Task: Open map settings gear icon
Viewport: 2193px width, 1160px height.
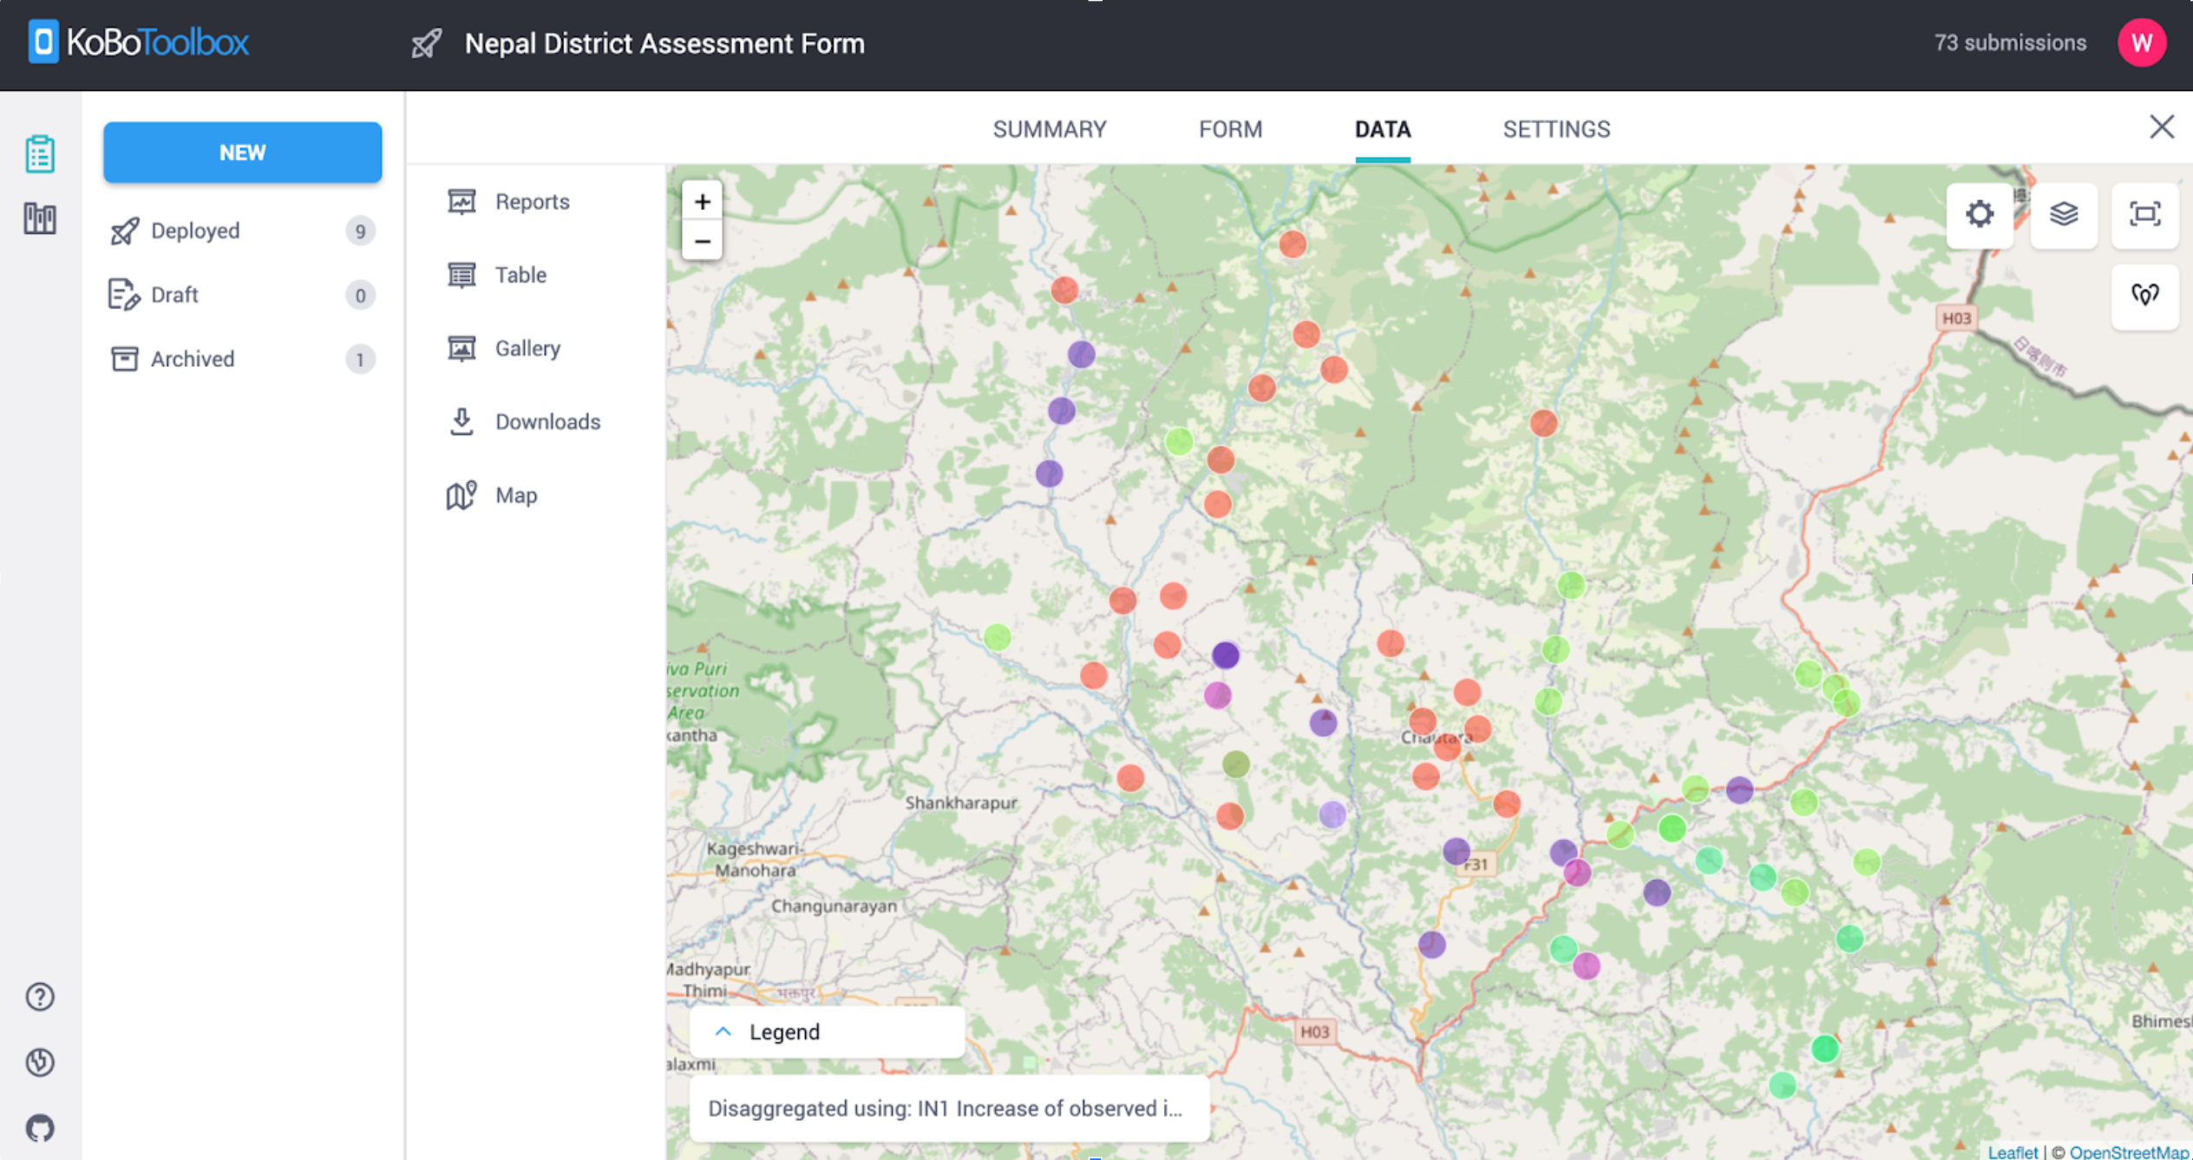Action: [x=1979, y=214]
